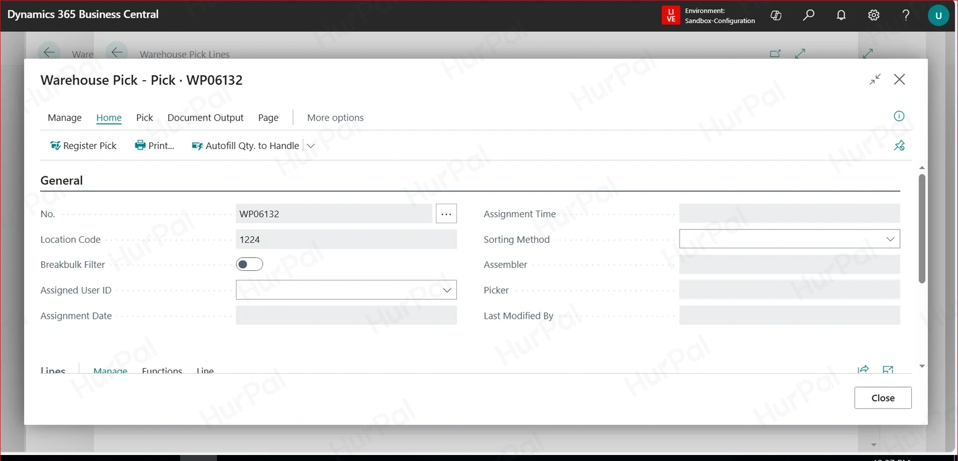Show the info FactBox pane icon

899,116
